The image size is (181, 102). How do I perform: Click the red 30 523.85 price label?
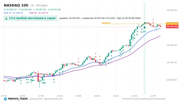click(172, 27)
